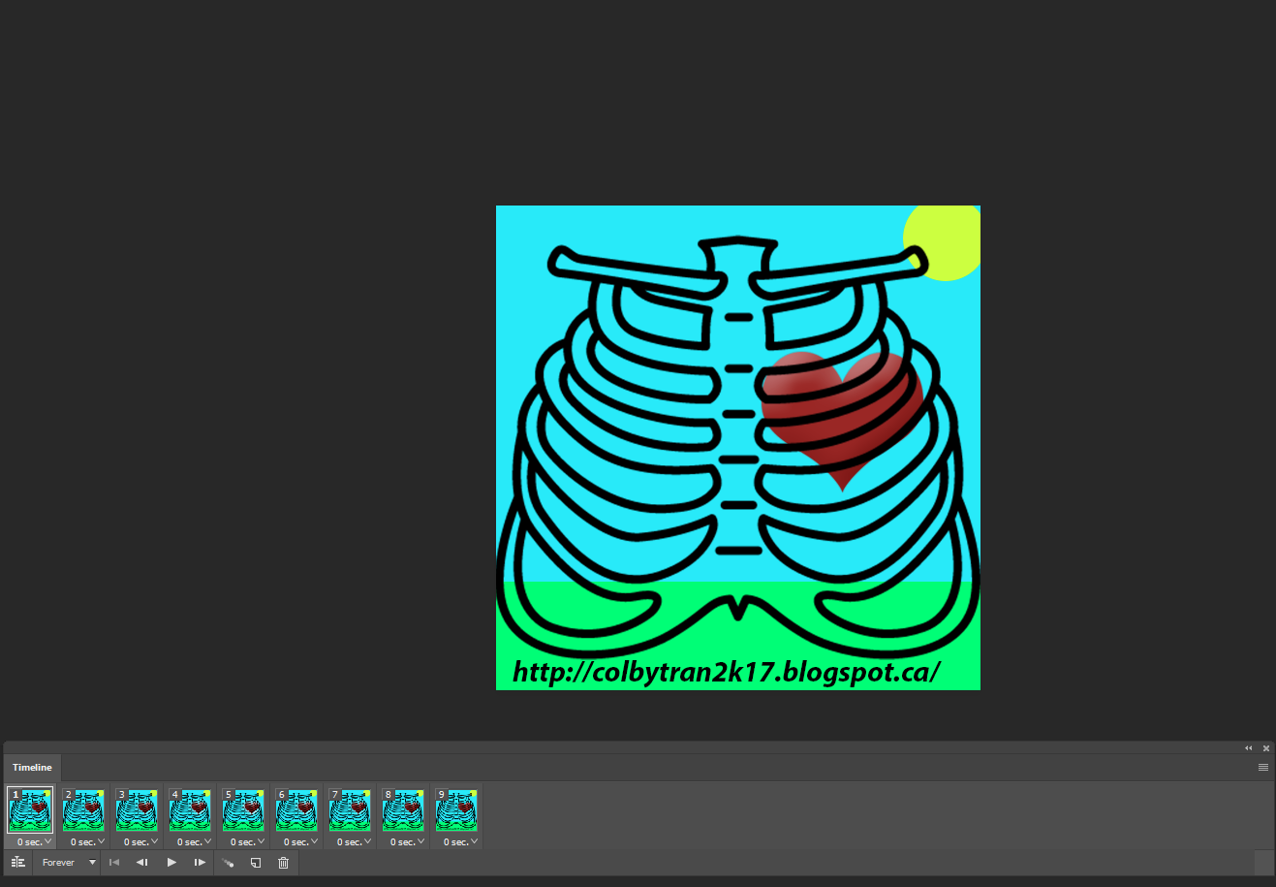This screenshot has height=887, width=1276.
Task: Duplicate selected frame icon
Action: (256, 862)
